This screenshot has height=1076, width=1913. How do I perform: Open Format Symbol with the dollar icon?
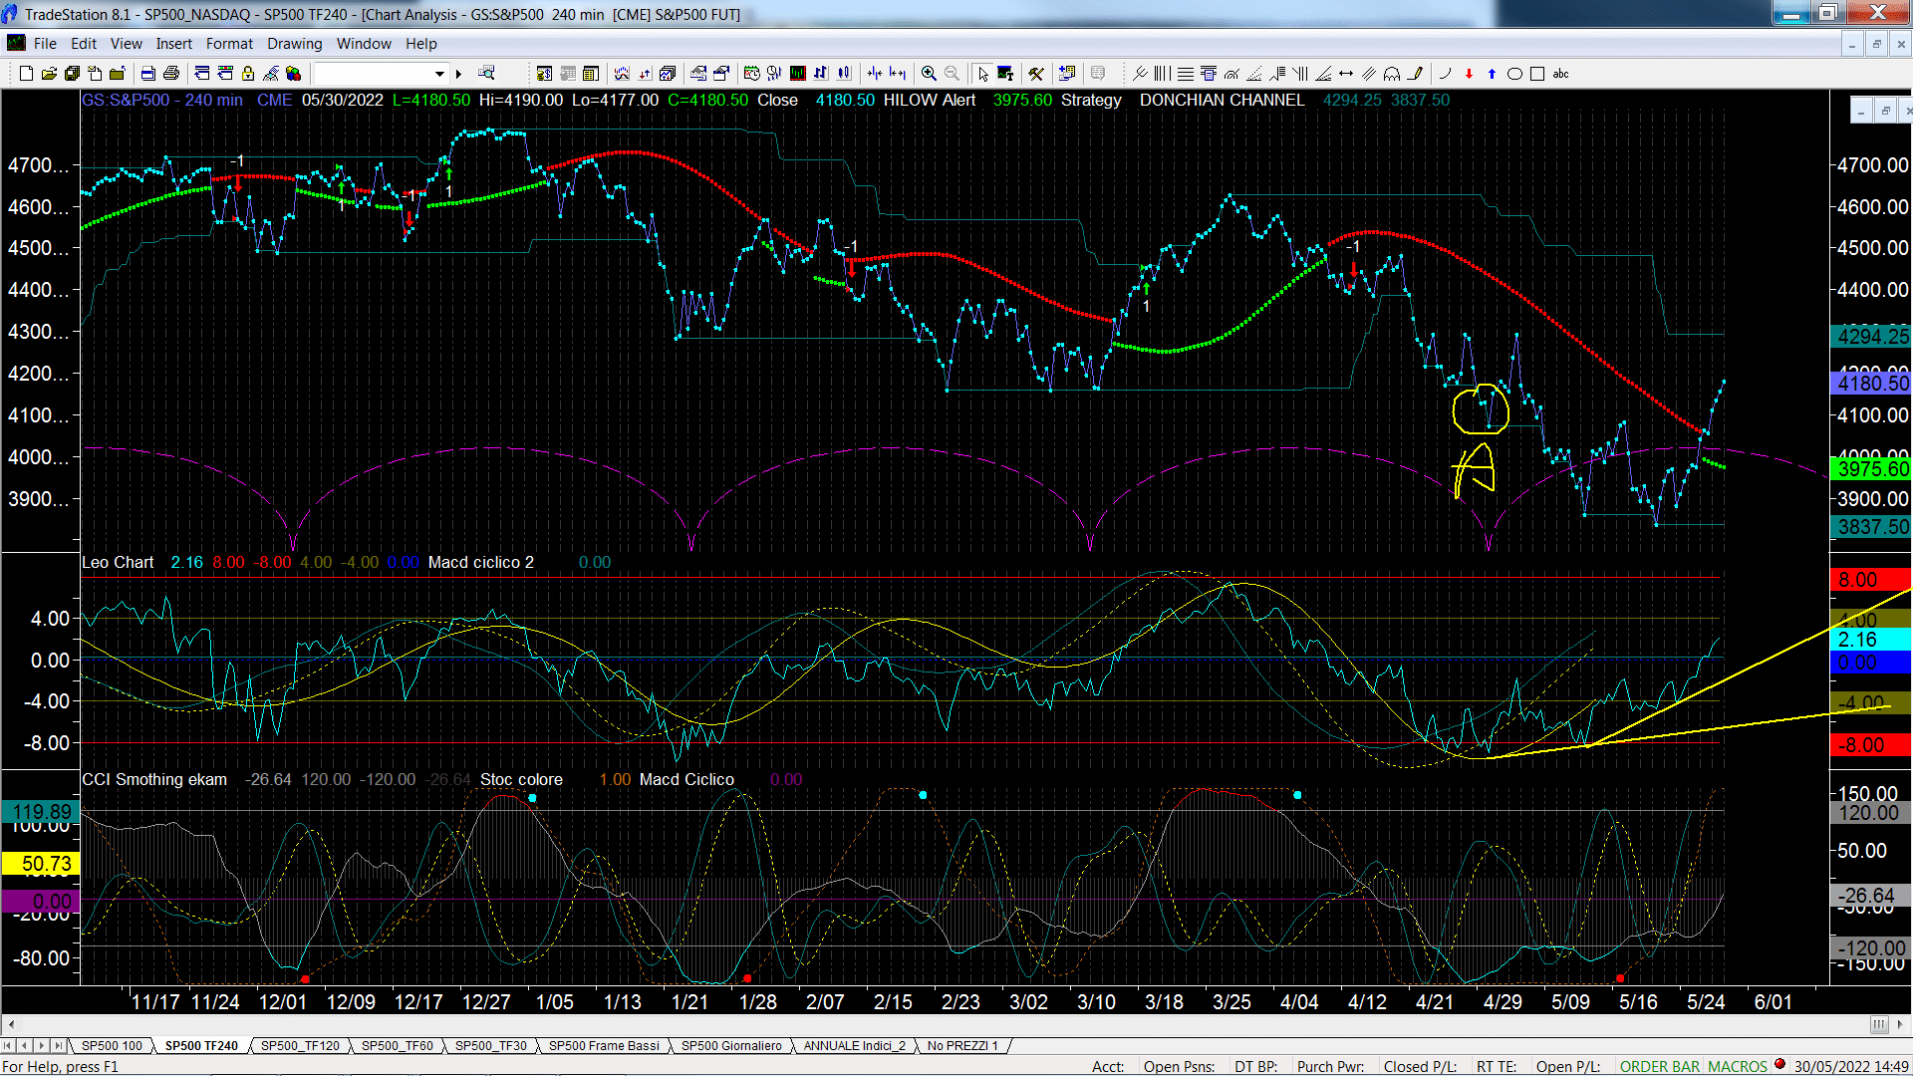click(544, 74)
